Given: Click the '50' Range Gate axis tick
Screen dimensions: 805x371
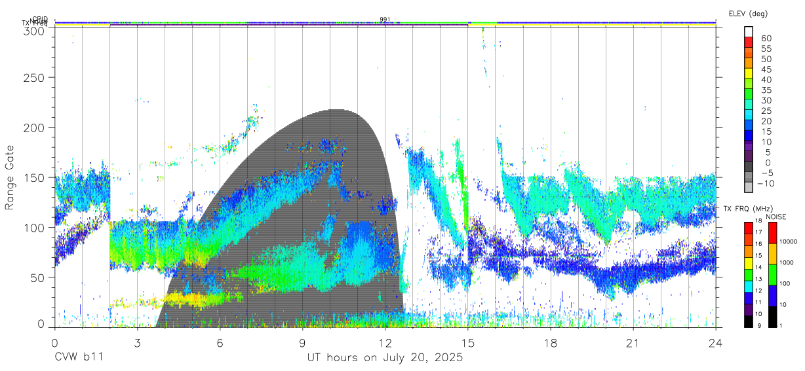Looking at the screenshot, I should (38, 277).
